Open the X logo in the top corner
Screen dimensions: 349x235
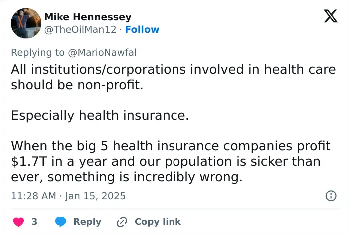pyautogui.click(x=331, y=16)
